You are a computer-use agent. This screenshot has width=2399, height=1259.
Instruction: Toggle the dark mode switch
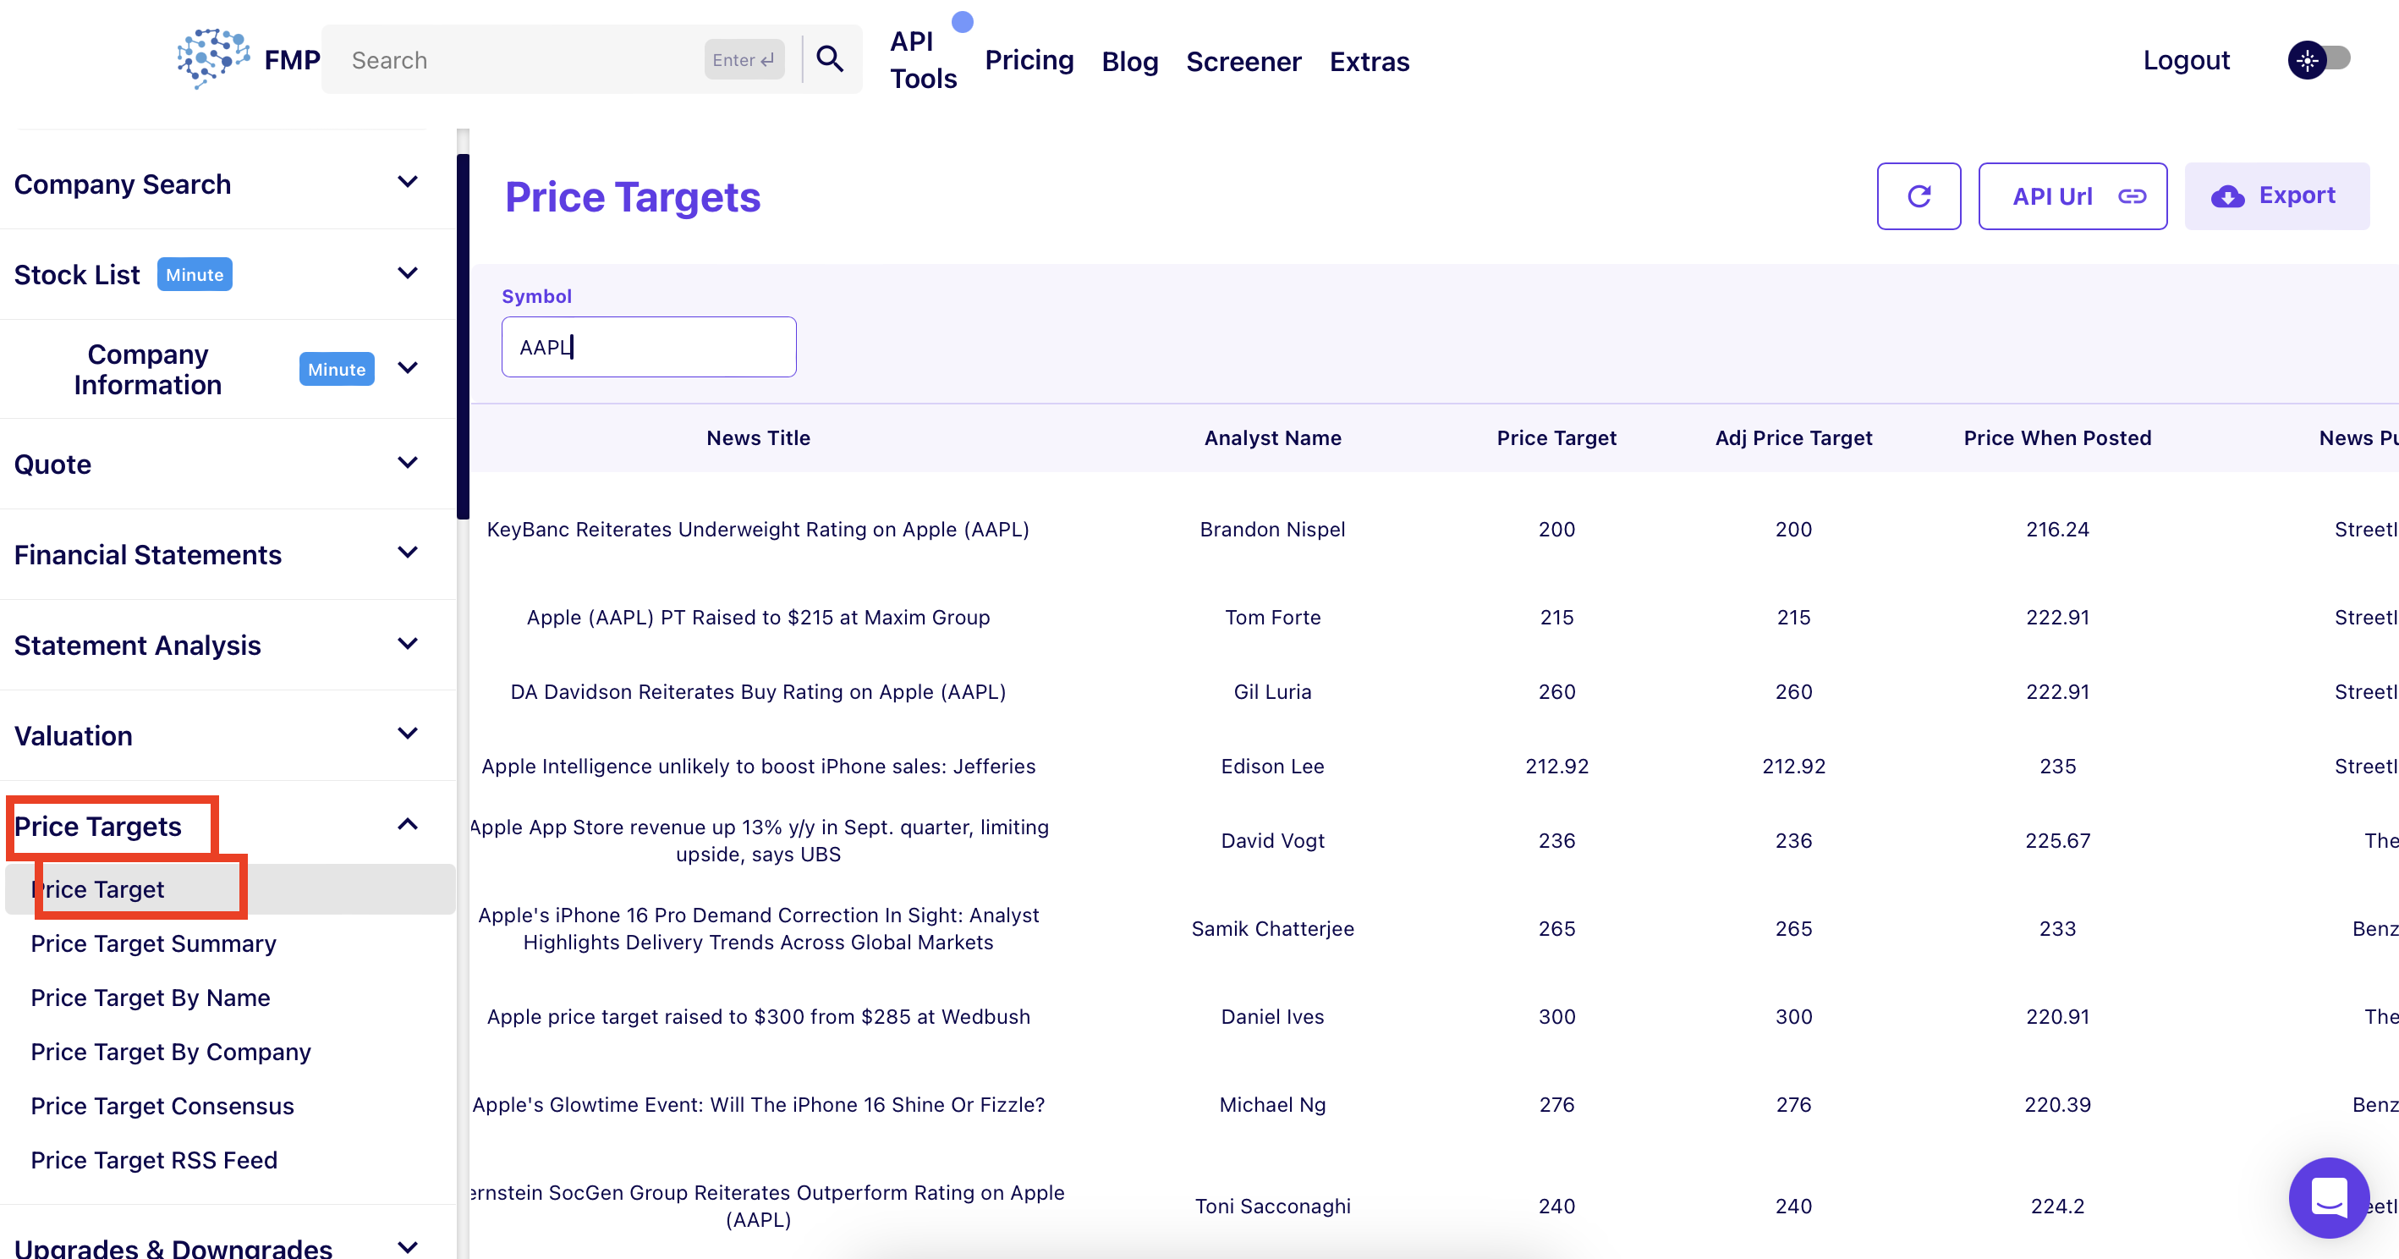(2319, 59)
